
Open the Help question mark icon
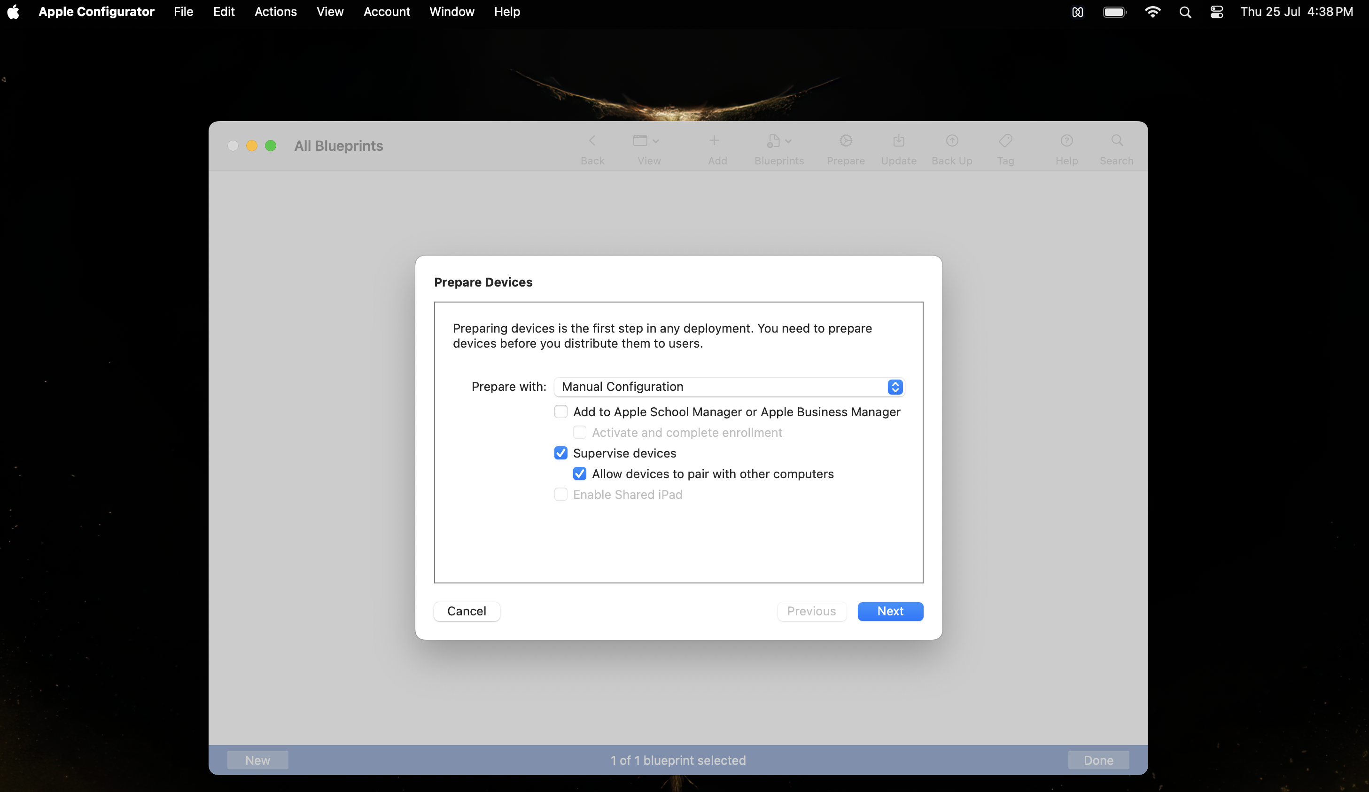pos(1066,141)
